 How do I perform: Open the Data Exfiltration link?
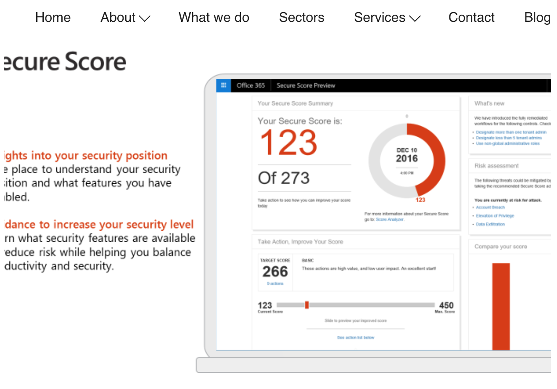coord(491,224)
